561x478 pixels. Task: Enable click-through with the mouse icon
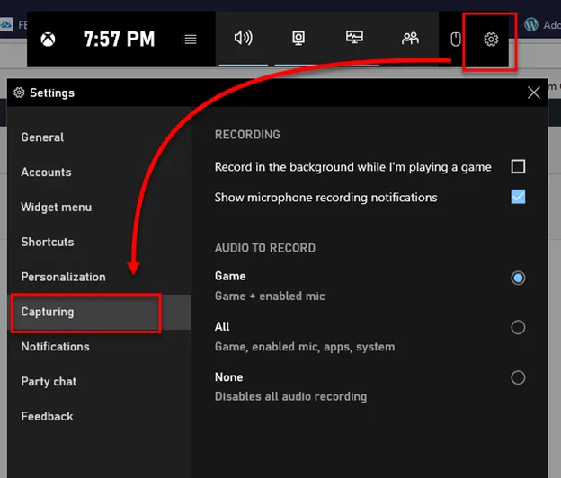[455, 39]
